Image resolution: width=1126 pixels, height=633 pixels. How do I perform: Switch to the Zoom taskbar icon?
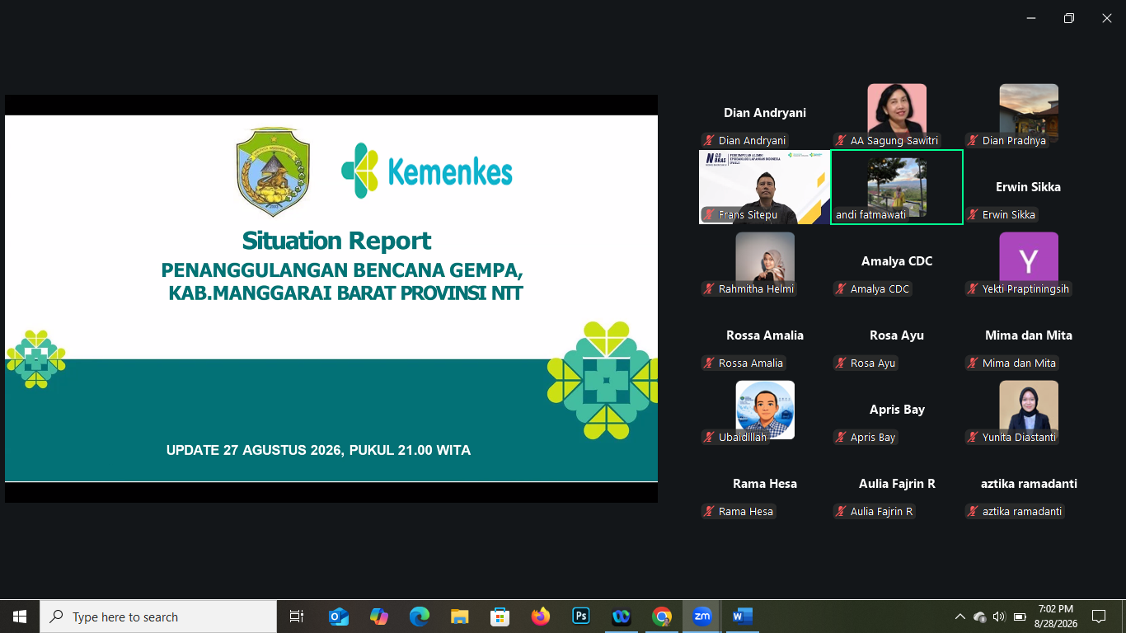pyautogui.click(x=702, y=617)
